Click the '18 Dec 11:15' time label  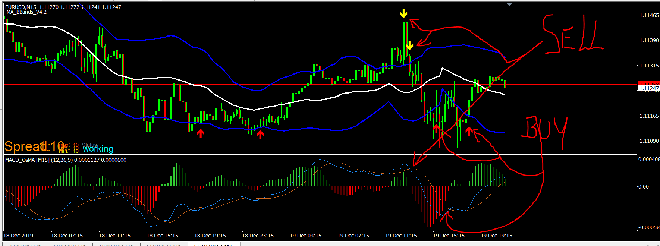pos(114,236)
